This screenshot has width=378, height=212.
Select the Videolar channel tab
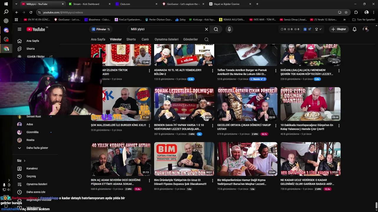[x=116, y=39]
